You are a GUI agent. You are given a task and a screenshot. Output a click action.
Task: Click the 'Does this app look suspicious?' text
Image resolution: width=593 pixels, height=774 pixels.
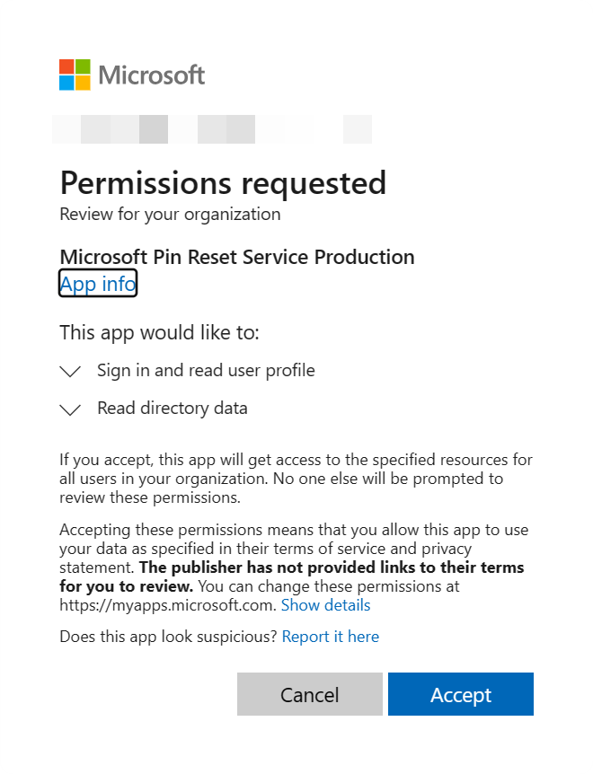click(x=168, y=637)
